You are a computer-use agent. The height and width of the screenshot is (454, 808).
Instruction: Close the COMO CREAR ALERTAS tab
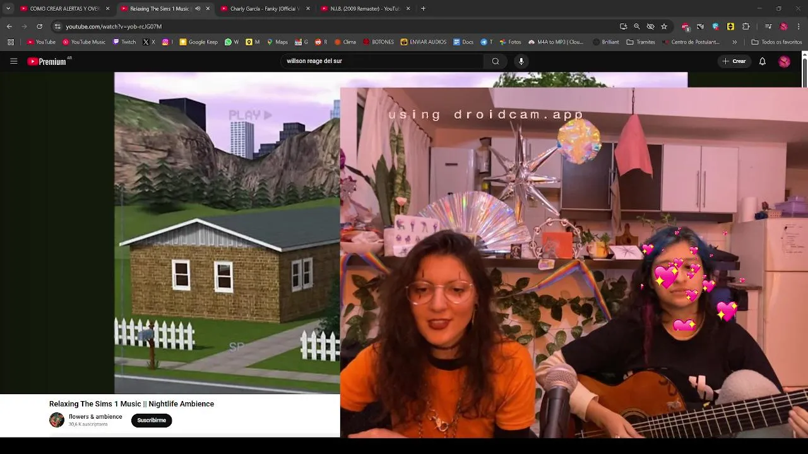click(108, 9)
